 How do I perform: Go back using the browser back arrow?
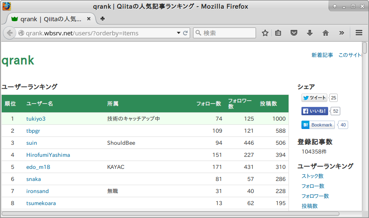pos(10,33)
